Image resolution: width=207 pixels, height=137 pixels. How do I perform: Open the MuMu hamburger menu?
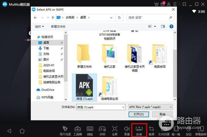175,4
